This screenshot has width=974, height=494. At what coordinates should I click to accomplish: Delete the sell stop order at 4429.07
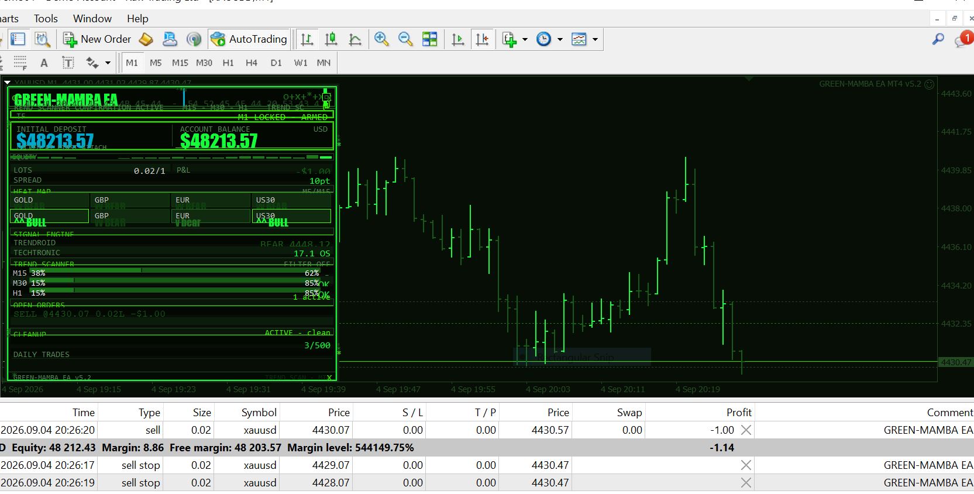click(746, 465)
